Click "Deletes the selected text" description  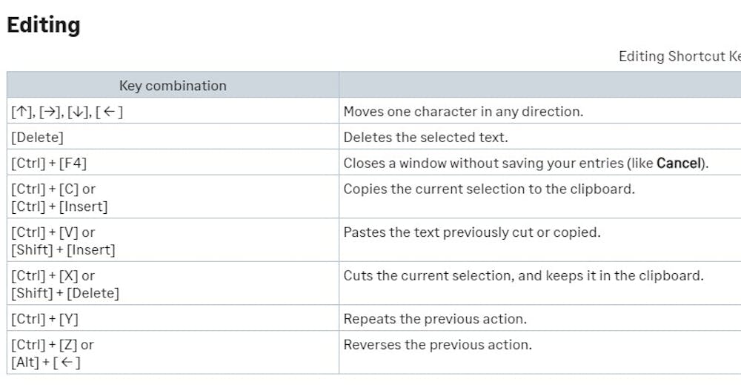tap(425, 138)
